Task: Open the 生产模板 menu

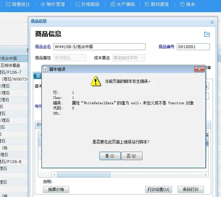Action: (x=122, y=4)
